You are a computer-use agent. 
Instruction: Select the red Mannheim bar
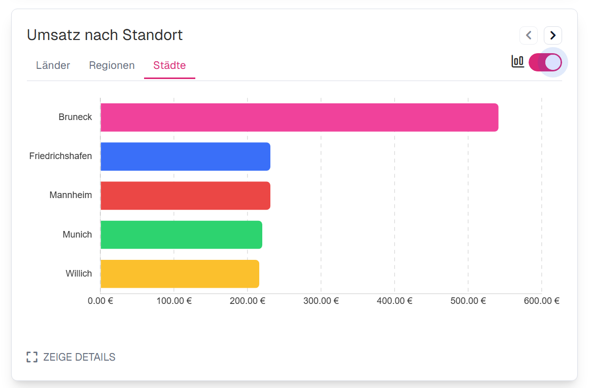(185, 196)
